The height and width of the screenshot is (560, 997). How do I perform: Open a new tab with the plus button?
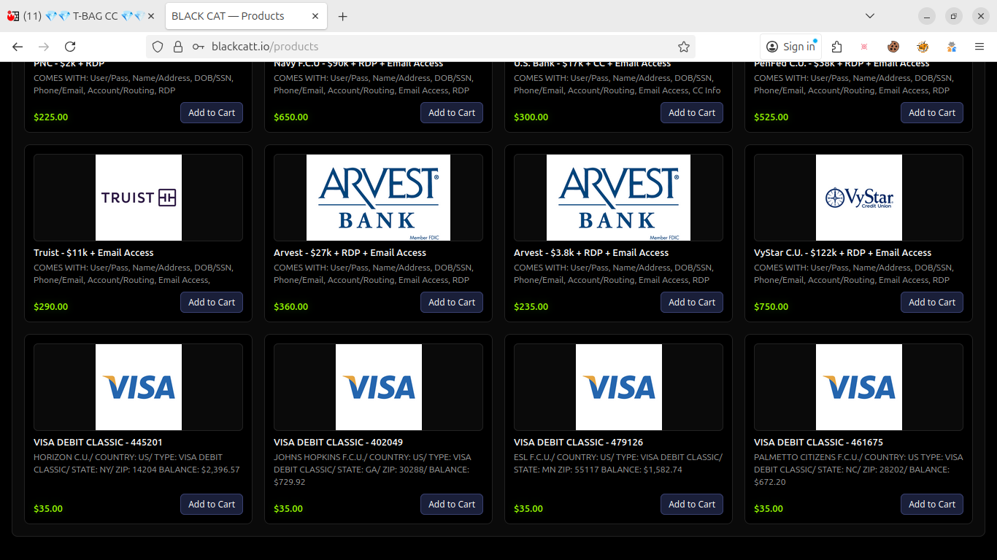[x=342, y=16]
